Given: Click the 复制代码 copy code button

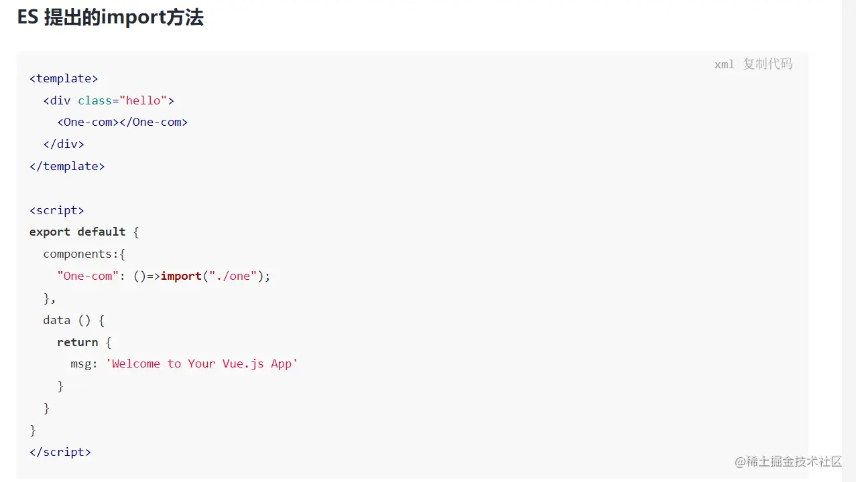Looking at the screenshot, I should click(768, 64).
